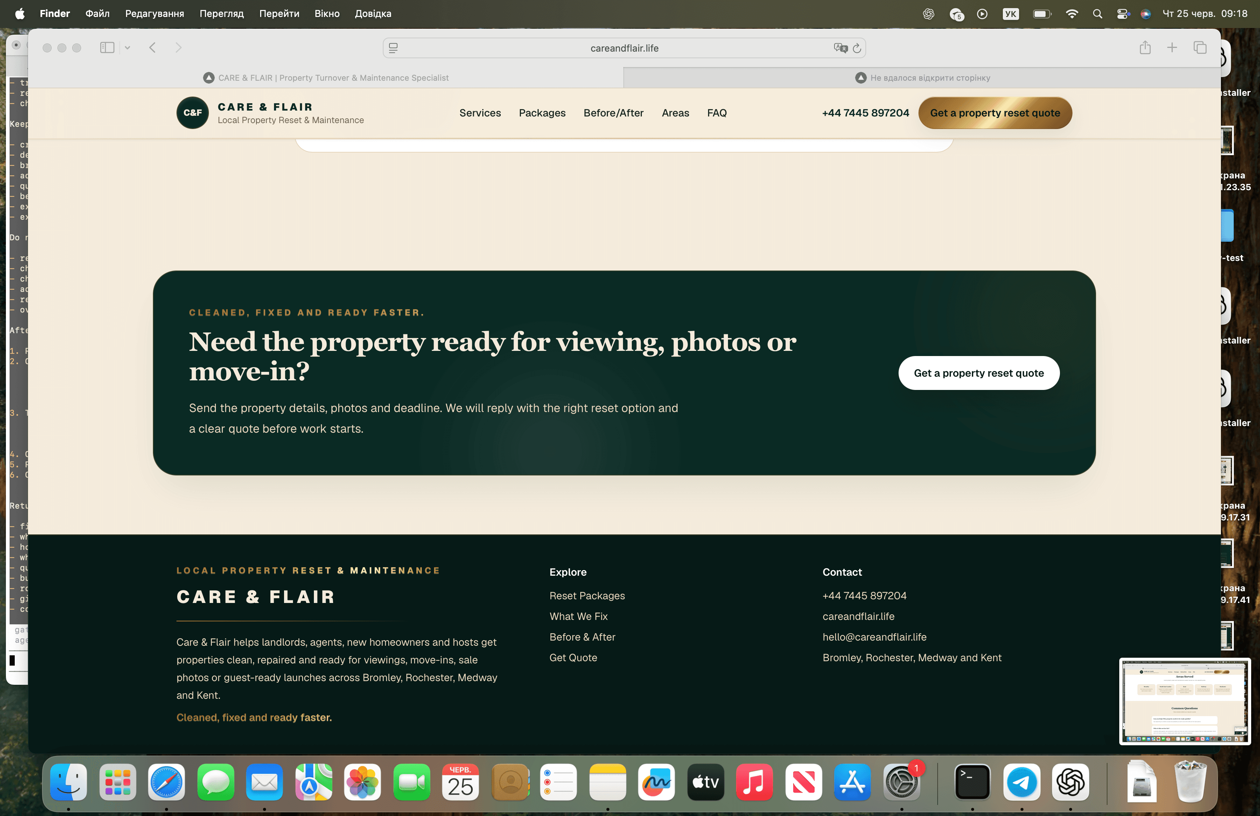Open System Settings from the Dock
The width and height of the screenshot is (1260, 816).
tap(902, 782)
